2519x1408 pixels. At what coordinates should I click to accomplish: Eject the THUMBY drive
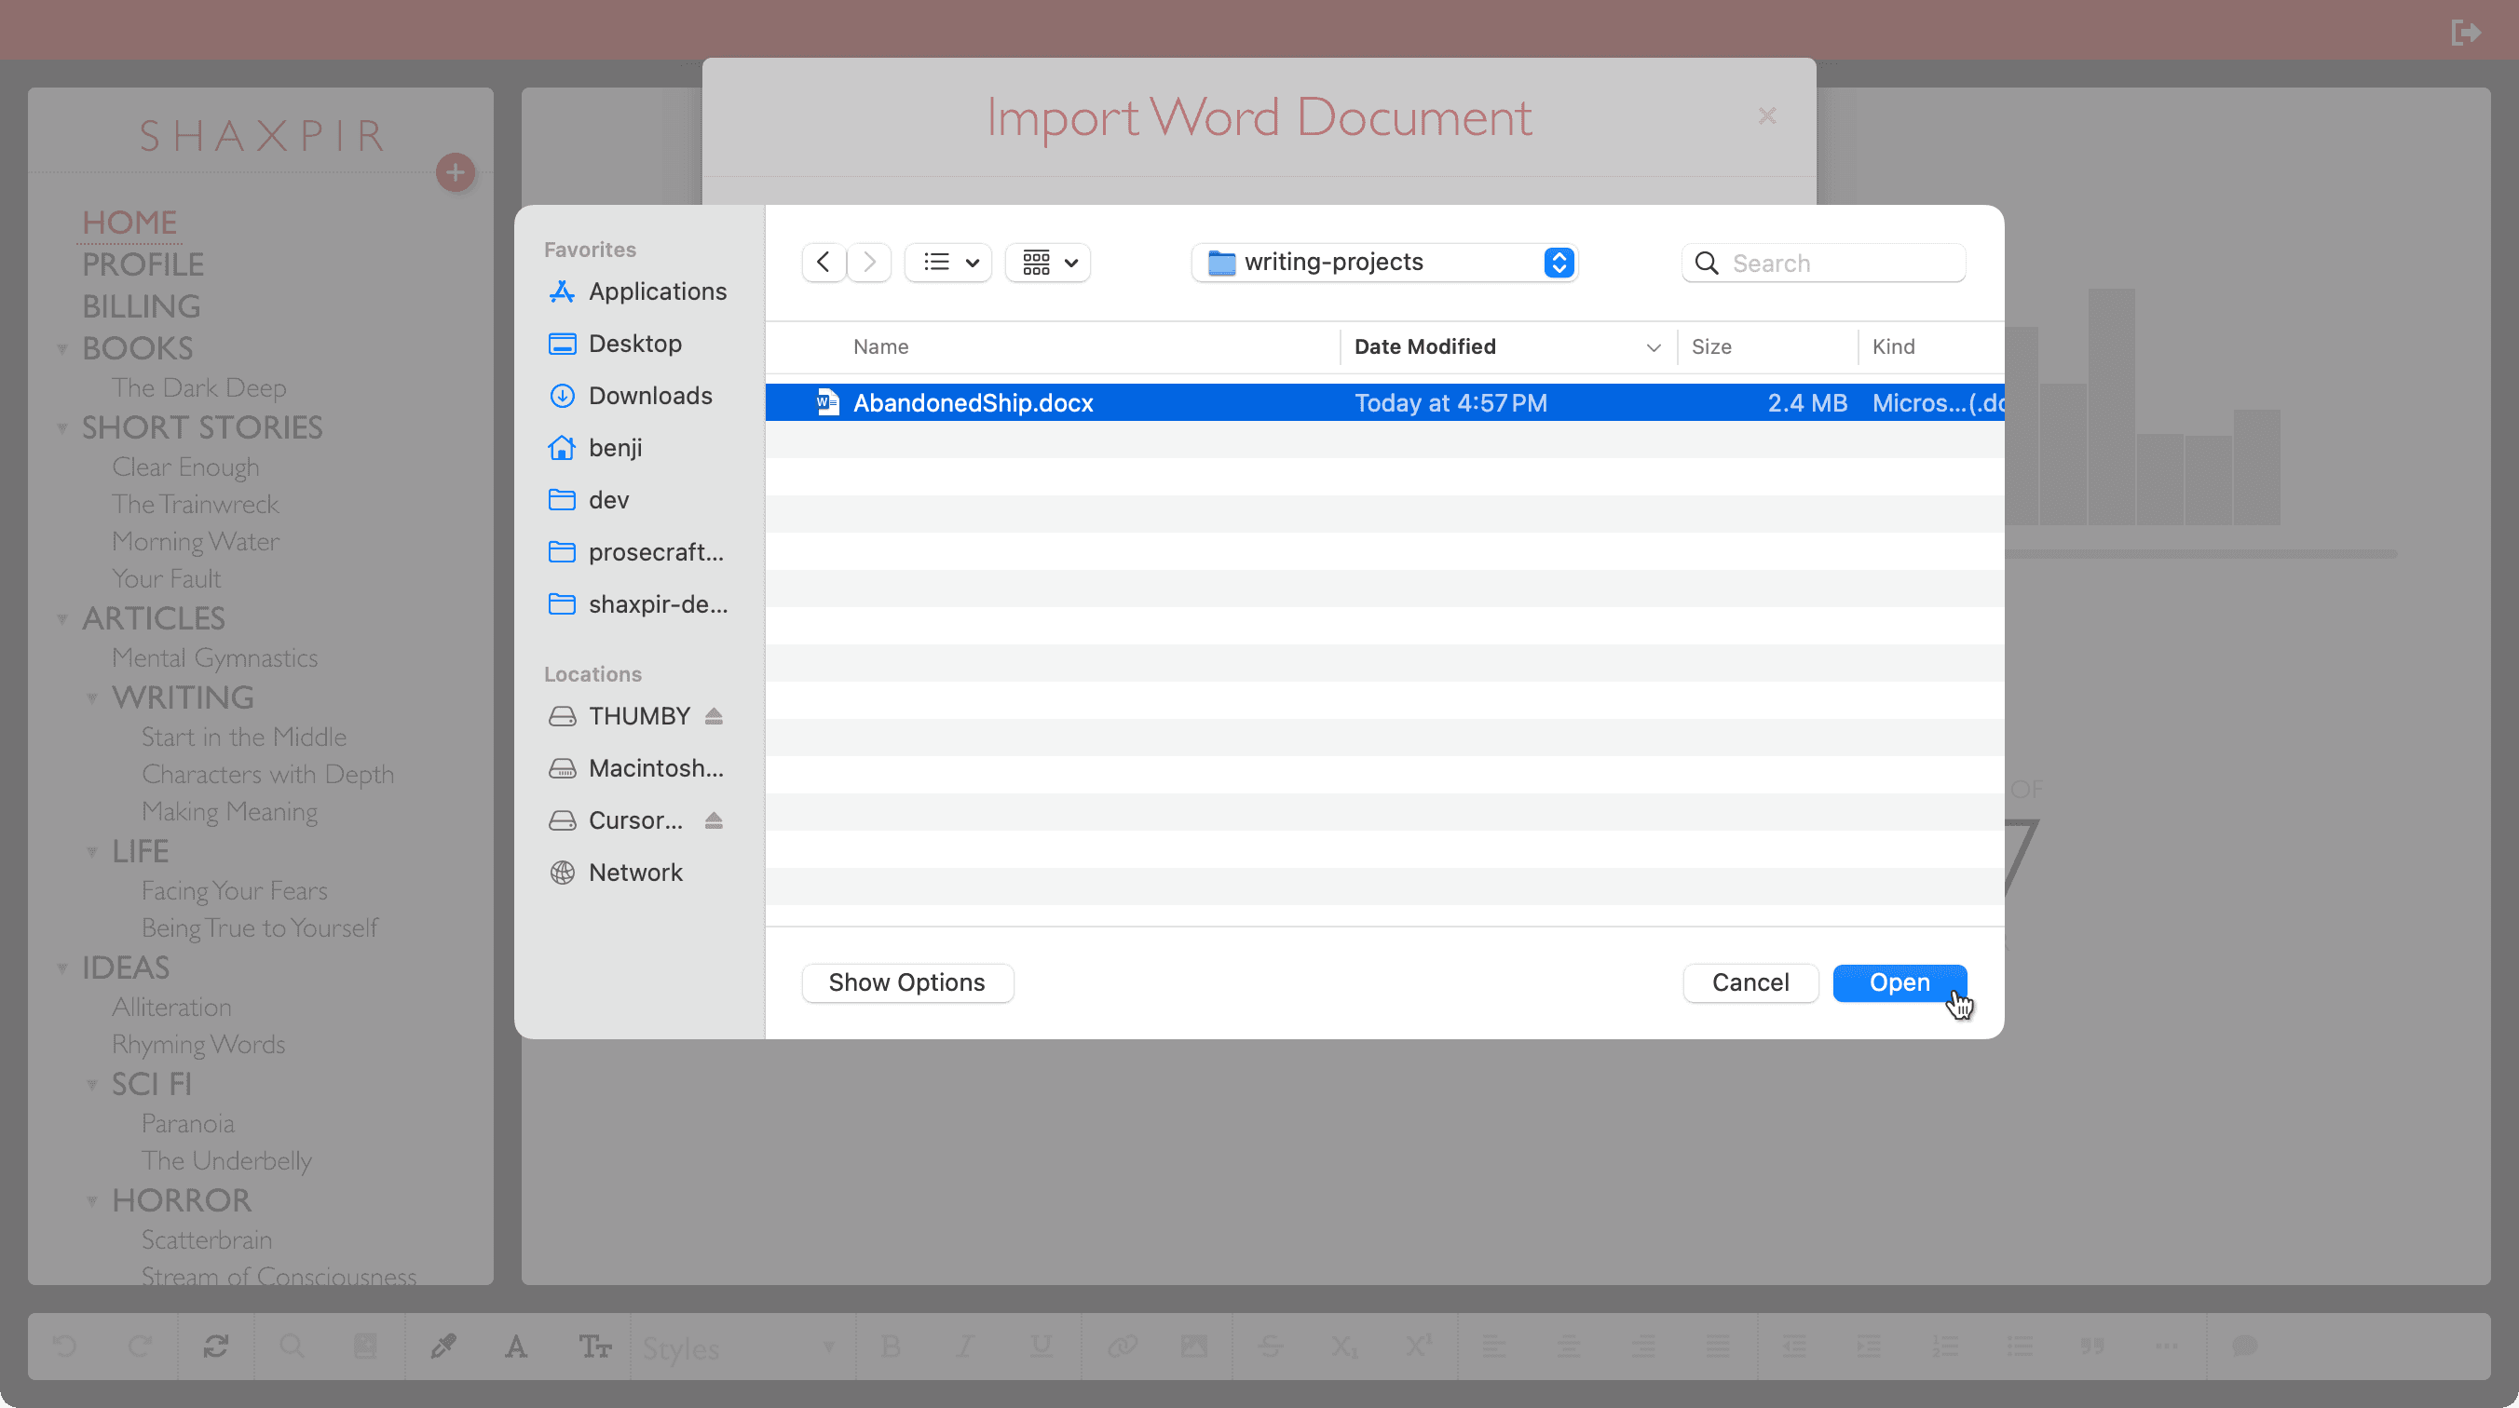714,716
